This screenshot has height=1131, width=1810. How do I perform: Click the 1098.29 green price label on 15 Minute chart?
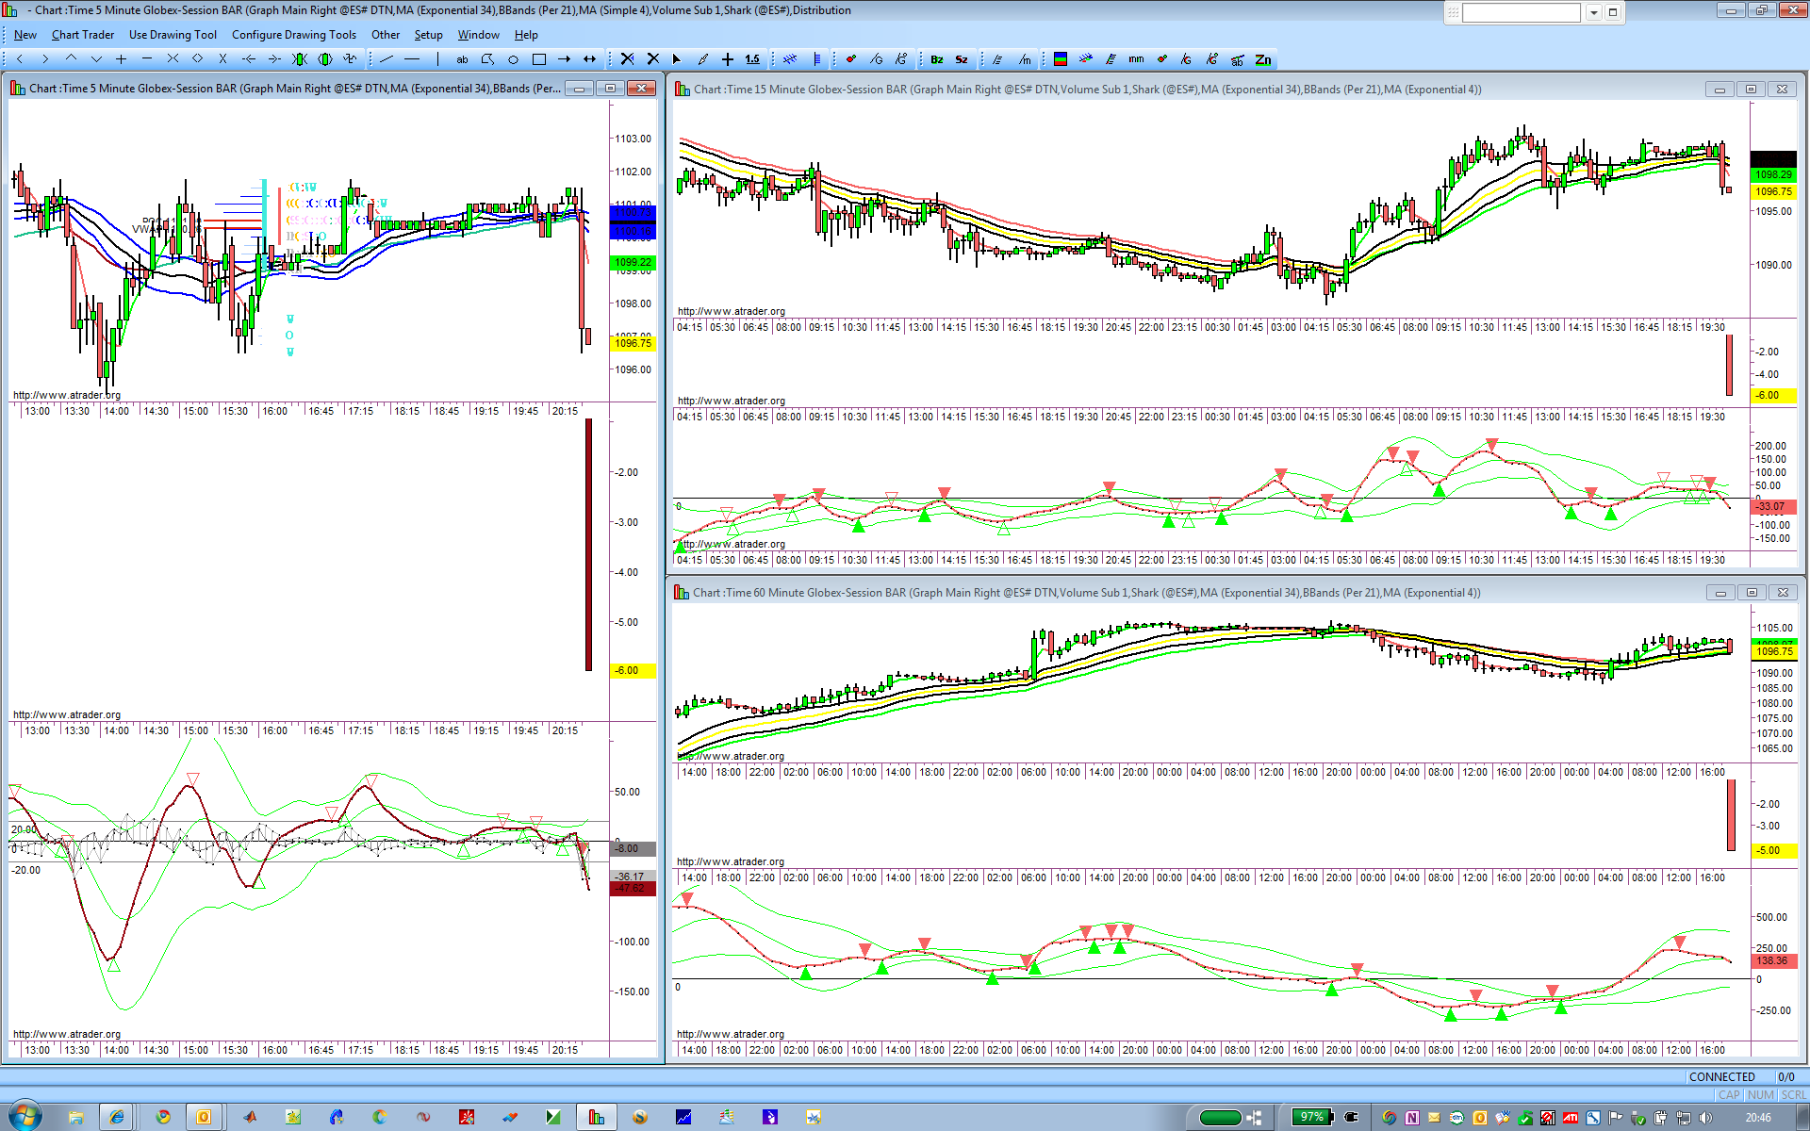point(1773,174)
